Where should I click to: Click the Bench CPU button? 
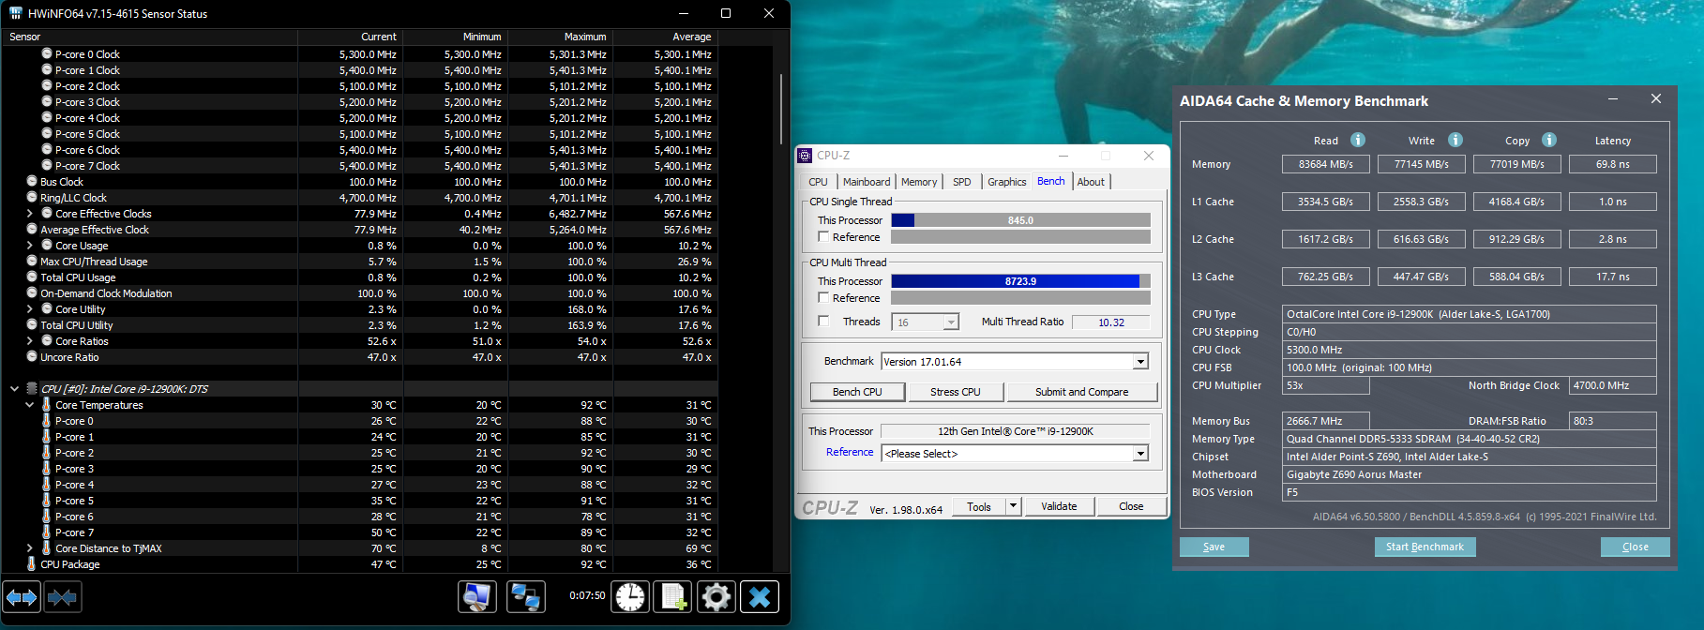857,392
